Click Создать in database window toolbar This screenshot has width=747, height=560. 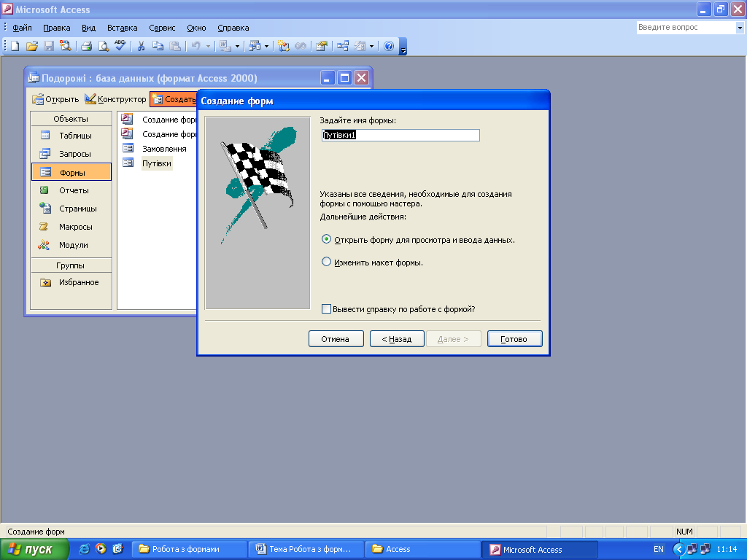click(174, 99)
